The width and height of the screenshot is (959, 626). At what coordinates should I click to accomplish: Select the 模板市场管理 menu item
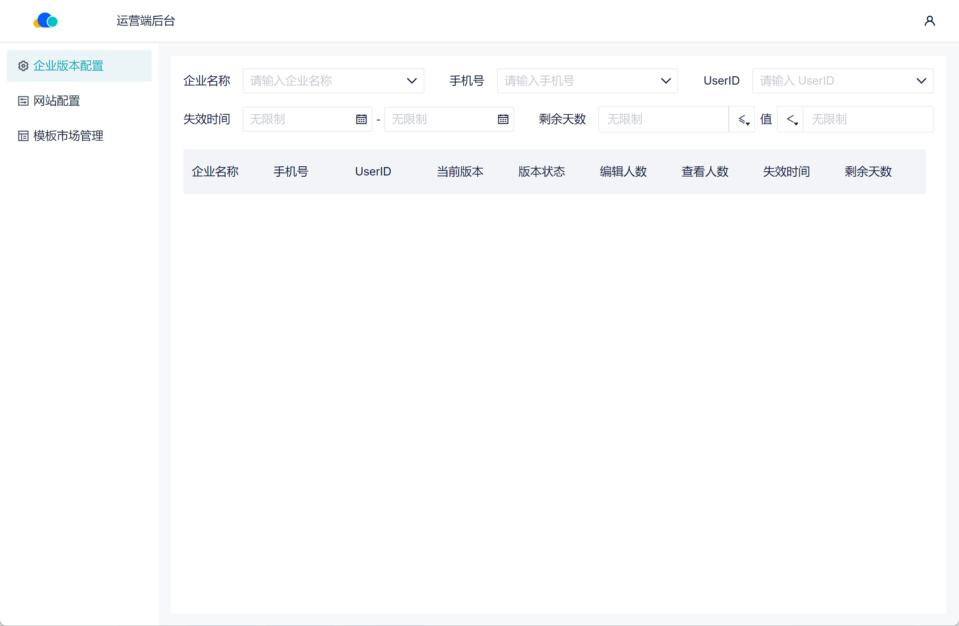68,136
